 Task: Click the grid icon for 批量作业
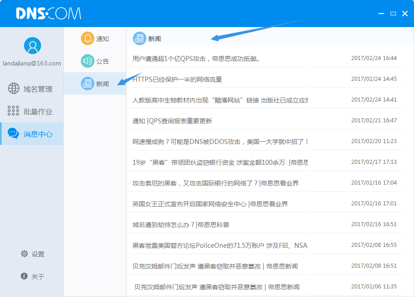(x=14, y=111)
